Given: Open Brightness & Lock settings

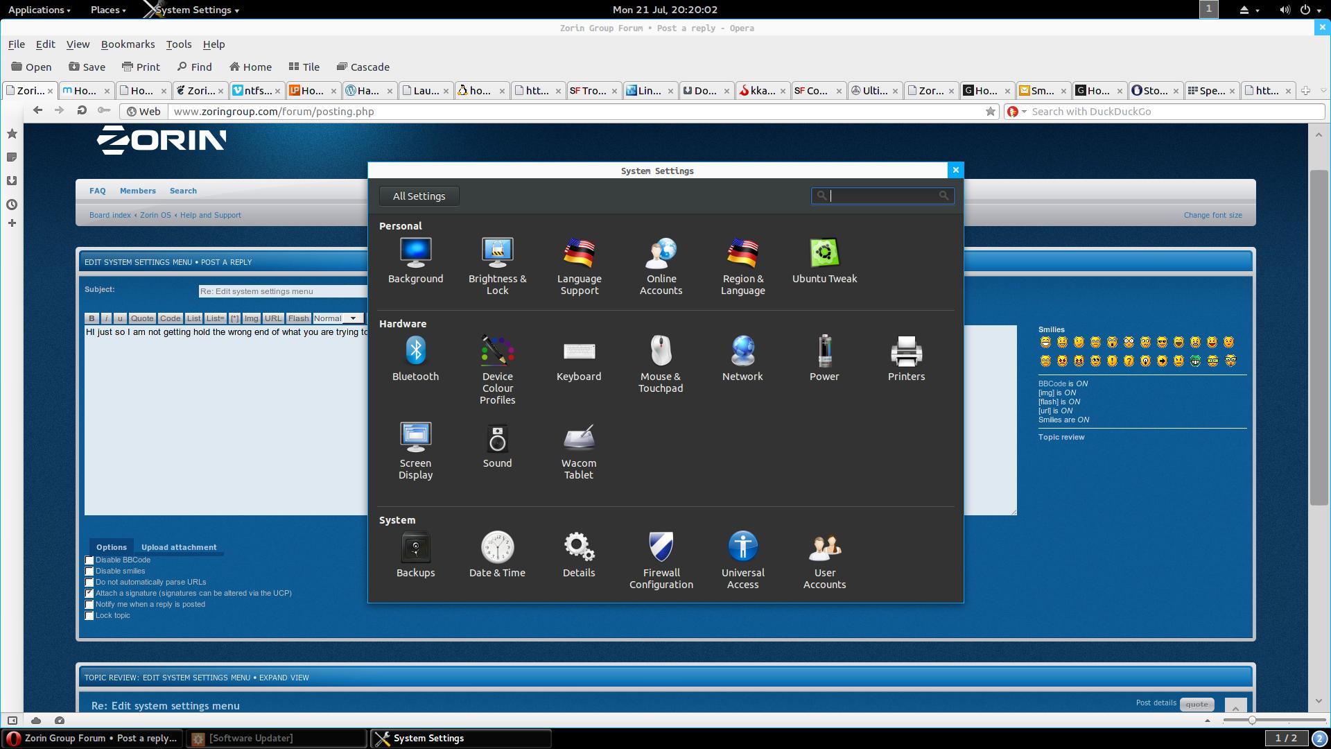Looking at the screenshot, I should [497, 266].
